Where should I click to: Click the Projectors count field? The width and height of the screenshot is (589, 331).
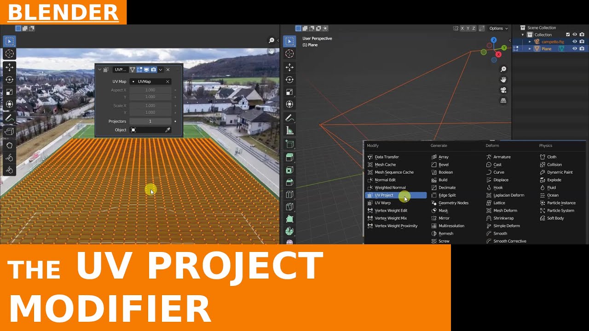(150, 121)
